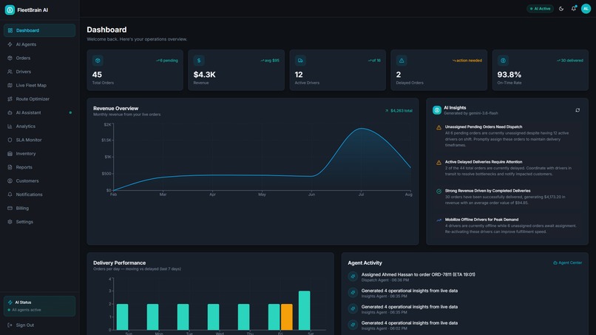596x335 pixels.
Task: Click check icon for Strong Revenue insight
Action: [x=438, y=192]
